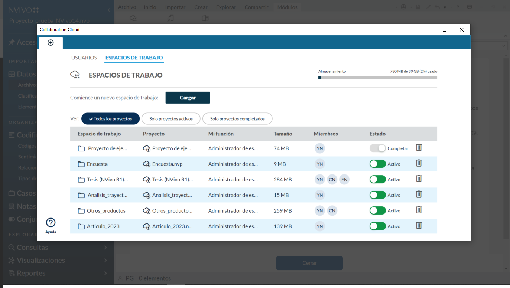Delete the Encuesta workspace with its trash icon
Image resolution: width=510 pixels, height=288 pixels.
pos(419,163)
